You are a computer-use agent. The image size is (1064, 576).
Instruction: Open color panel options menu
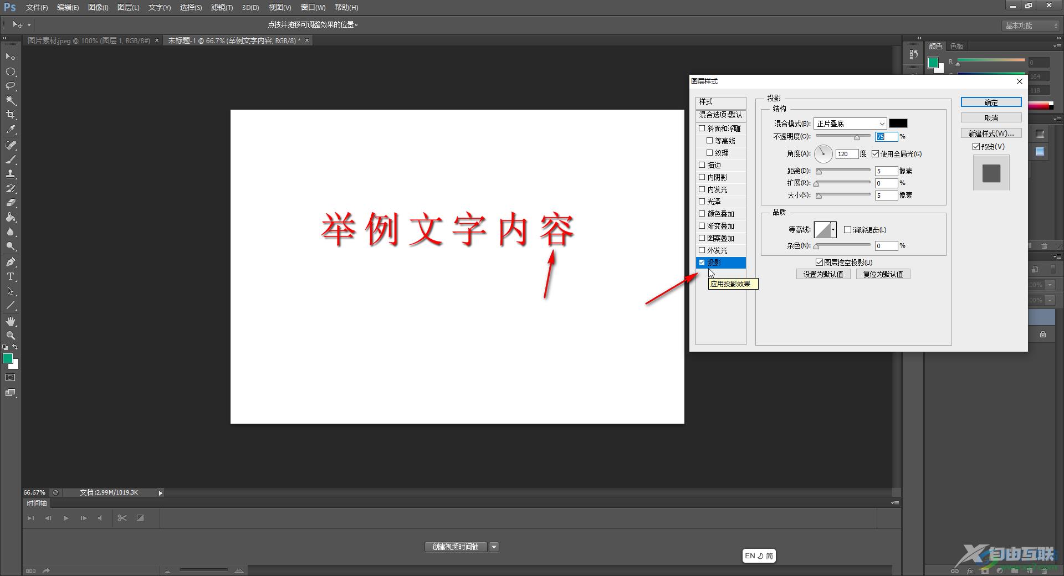click(1057, 46)
